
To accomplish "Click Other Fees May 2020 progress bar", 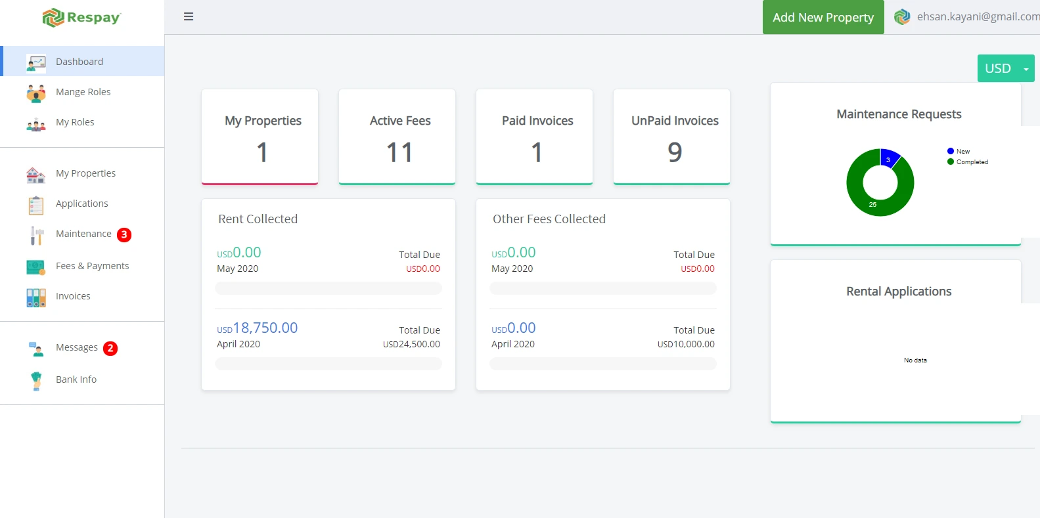I will click(603, 288).
